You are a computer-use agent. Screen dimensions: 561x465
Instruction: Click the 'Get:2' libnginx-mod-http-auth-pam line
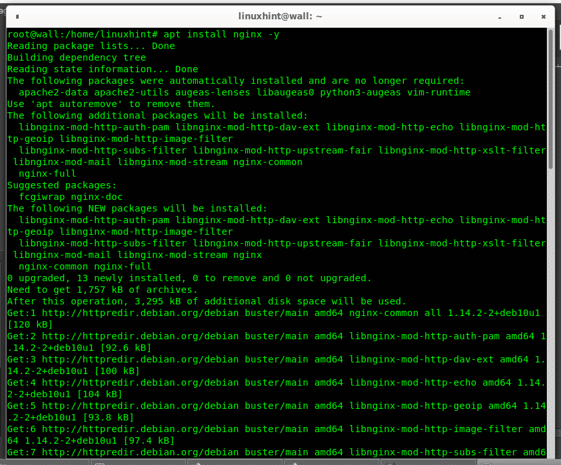276,337
